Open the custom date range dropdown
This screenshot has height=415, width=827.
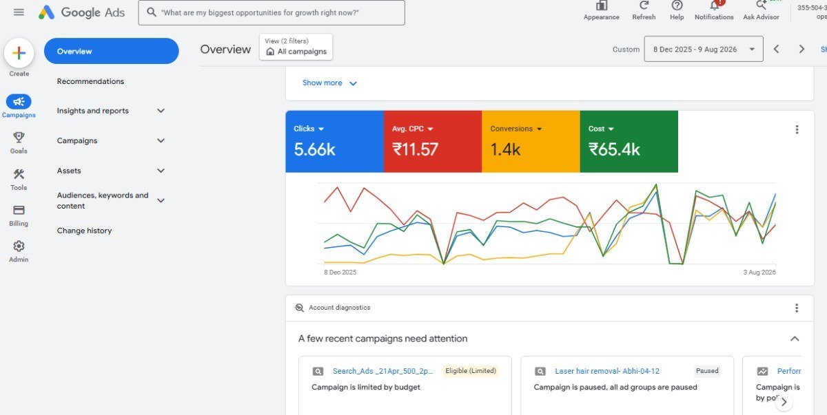pyautogui.click(x=704, y=49)
